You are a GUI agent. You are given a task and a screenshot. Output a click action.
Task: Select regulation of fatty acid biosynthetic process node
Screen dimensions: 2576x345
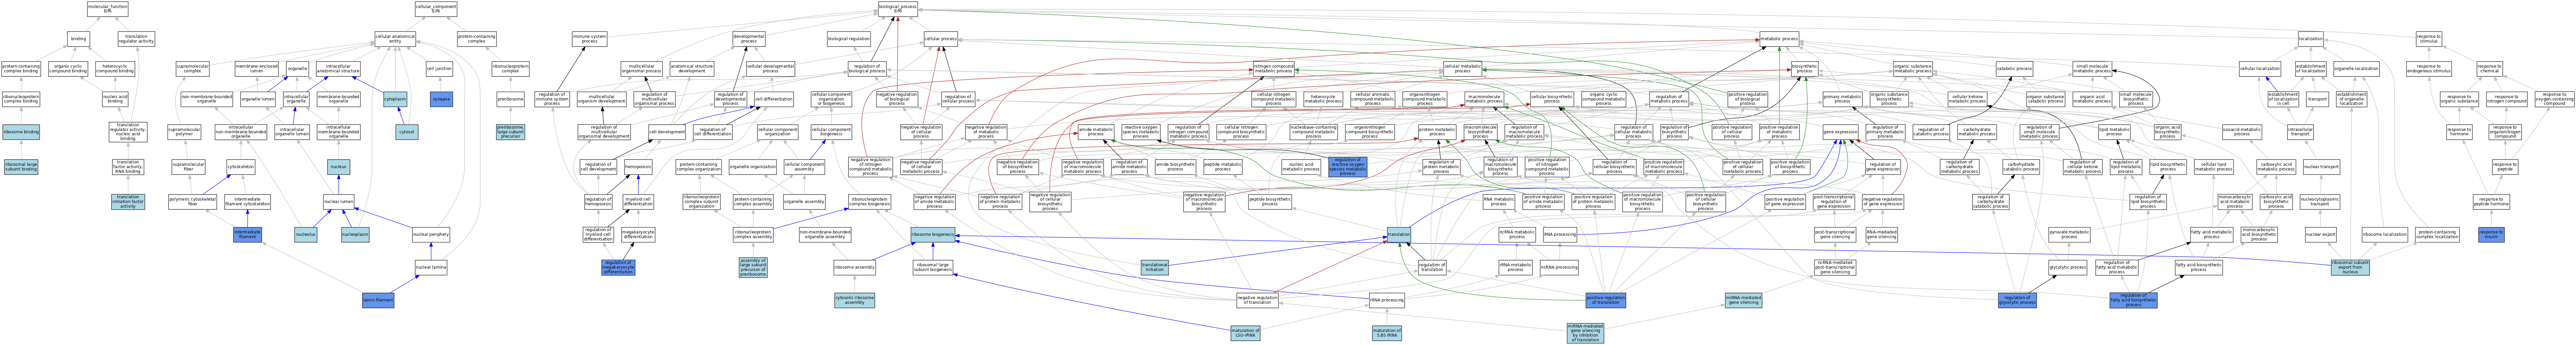[2133, 300]
